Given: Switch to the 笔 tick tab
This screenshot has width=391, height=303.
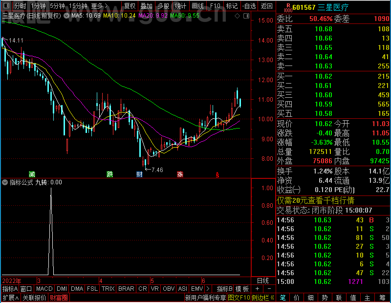Looking at the screenshot, I should point(282,298).
